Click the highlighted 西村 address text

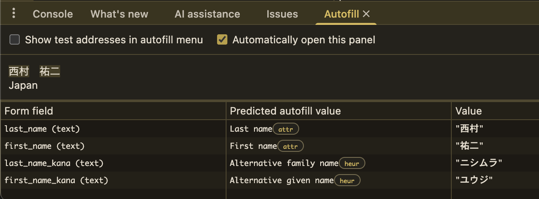(18, 72)
